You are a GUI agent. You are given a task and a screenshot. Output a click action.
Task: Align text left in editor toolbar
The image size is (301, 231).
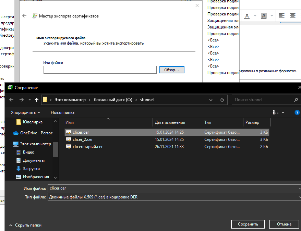281,16
